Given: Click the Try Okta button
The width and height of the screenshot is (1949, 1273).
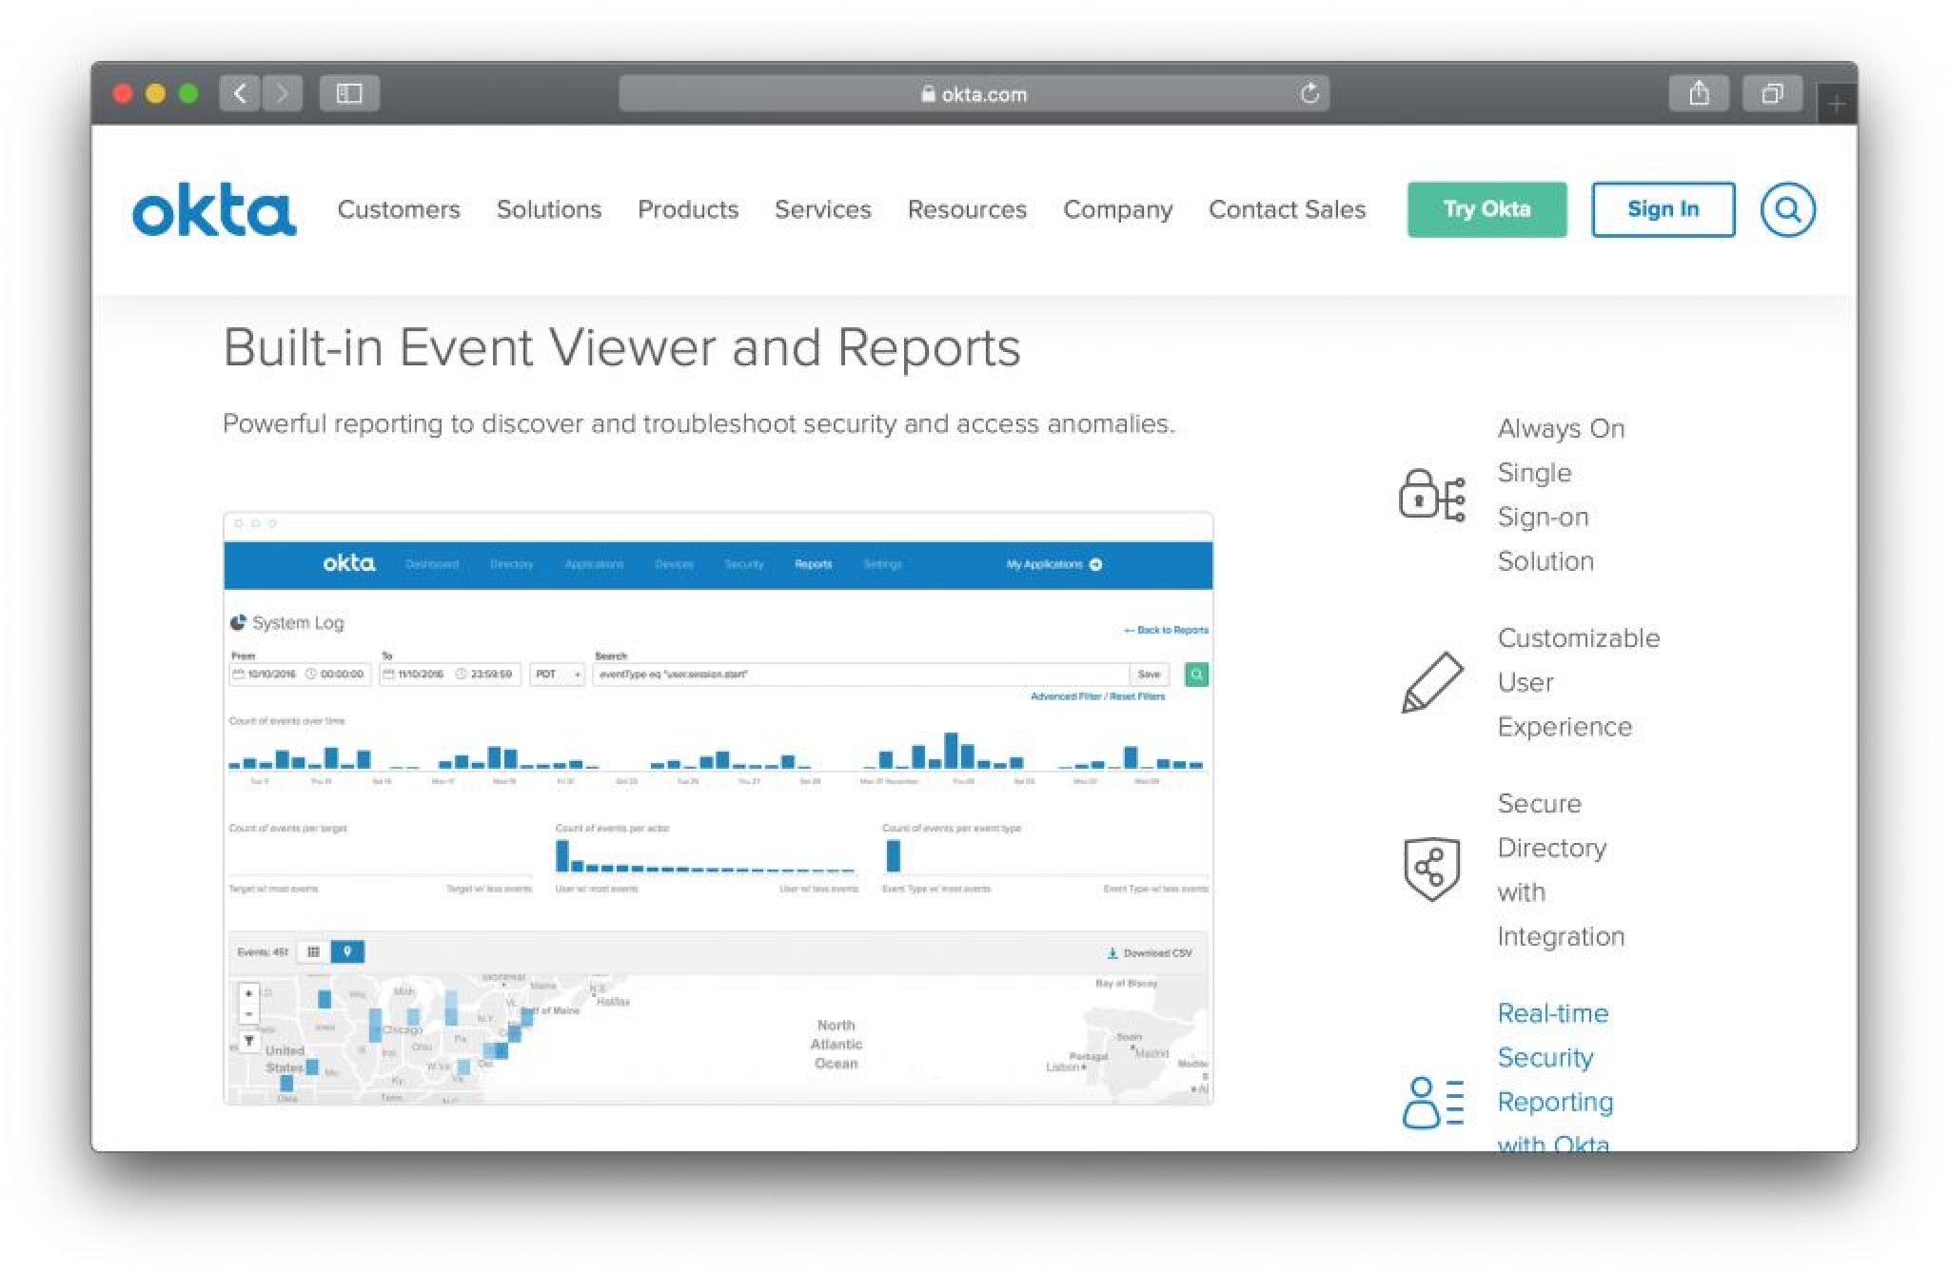Looking at the screenshot, I should pos(1486,209).
